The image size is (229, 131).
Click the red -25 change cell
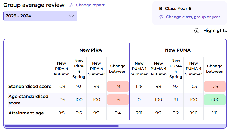215,87
